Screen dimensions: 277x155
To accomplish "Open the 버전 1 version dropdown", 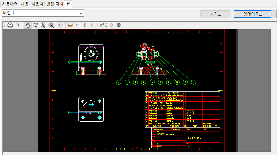I will coord(43,13).
